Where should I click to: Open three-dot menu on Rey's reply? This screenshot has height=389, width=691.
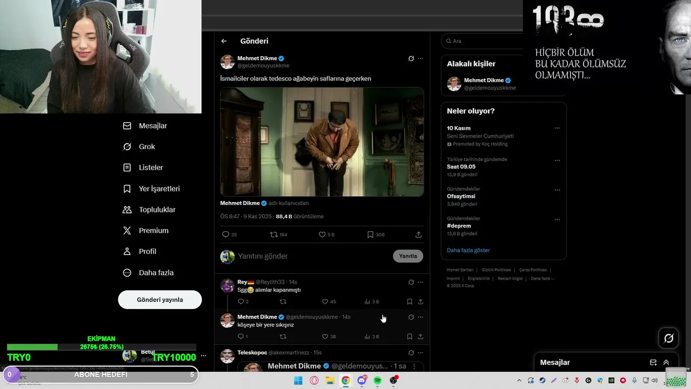point(421,282)
